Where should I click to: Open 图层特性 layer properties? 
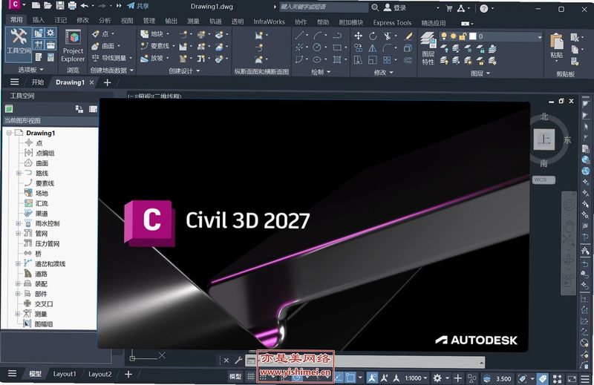click(428, 48)
